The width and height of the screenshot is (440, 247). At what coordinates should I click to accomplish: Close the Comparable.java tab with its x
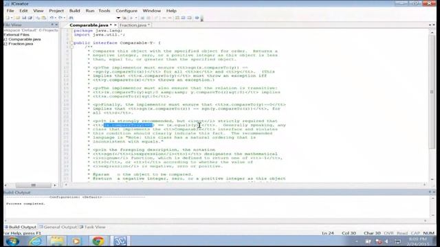[115, 25]
